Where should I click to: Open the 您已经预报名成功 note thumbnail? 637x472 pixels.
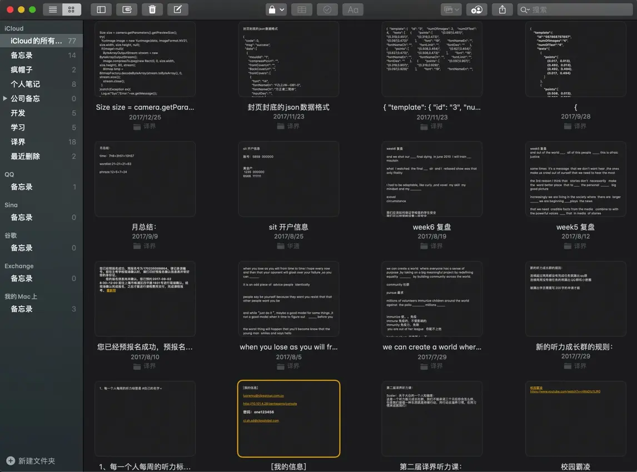click(x=145, y=299)
